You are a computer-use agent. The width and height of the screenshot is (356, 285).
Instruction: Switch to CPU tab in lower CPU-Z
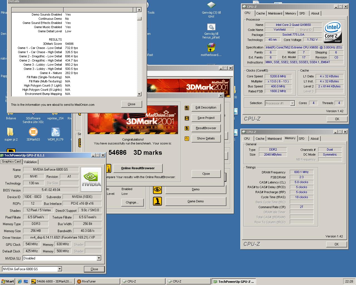(247, 139)
